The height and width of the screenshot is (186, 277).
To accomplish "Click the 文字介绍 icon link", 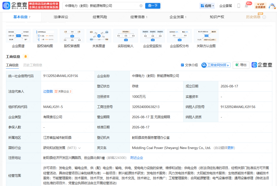I will point(189,65).
